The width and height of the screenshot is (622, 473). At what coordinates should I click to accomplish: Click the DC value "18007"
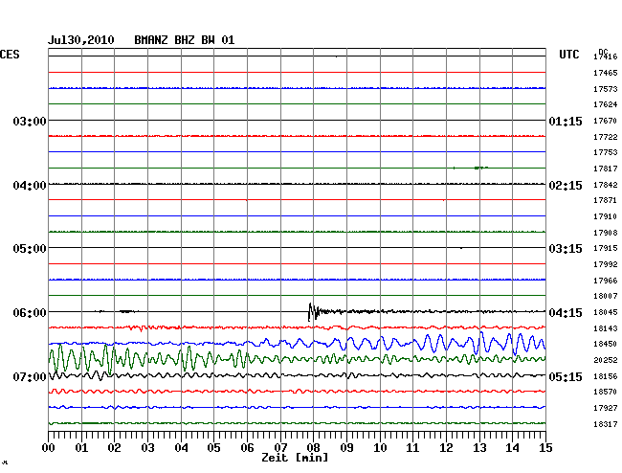click(606, 296)
